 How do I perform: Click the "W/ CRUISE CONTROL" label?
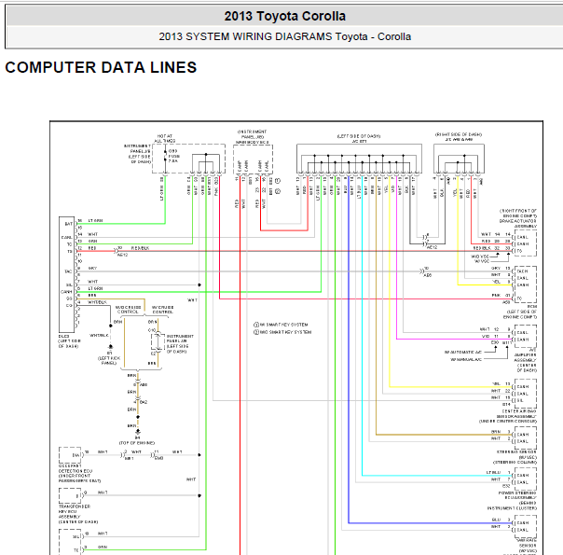pyautogui.click(x=162, y=310)
